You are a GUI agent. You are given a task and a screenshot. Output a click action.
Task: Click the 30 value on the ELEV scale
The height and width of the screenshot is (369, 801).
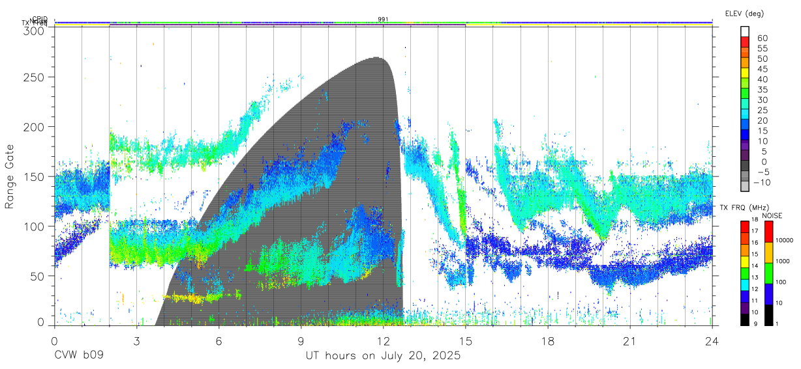tap(763, 100)
